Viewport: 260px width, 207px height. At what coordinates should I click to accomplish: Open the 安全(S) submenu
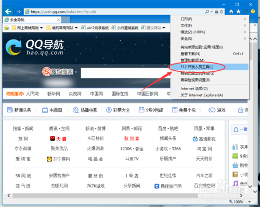coord(210,38)
